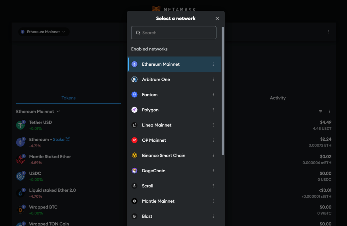Image resolution: width=347 pixels, height=226 pixels.
Task: Click the DogeChain network icon
Action: (135, 171)
